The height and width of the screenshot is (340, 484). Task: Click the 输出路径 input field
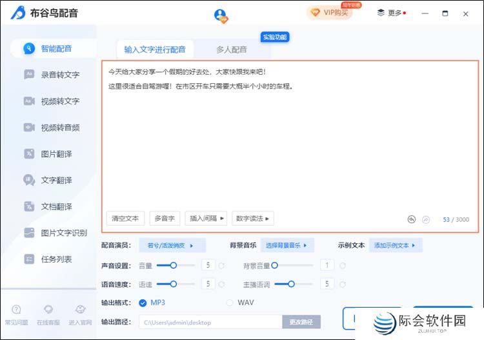tap(210, 322)
